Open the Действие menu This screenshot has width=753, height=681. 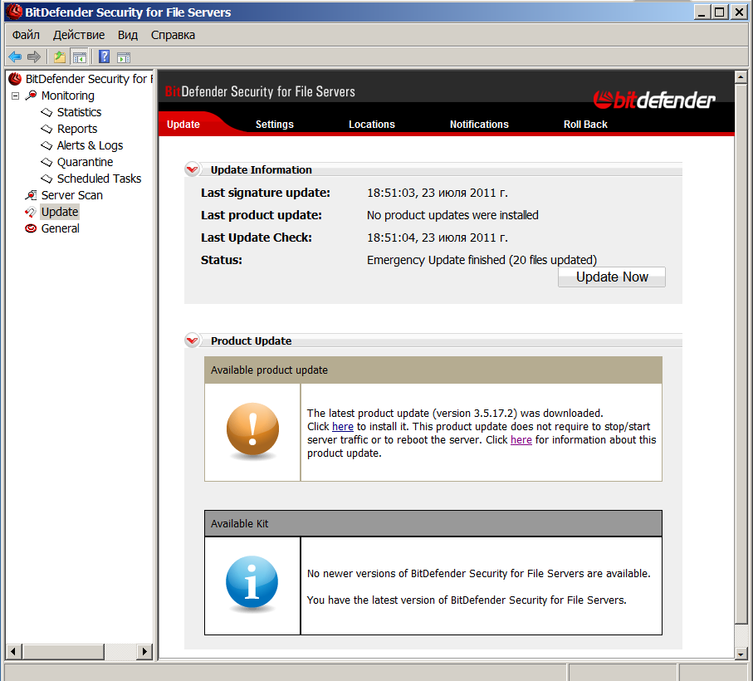click(79, 35)
